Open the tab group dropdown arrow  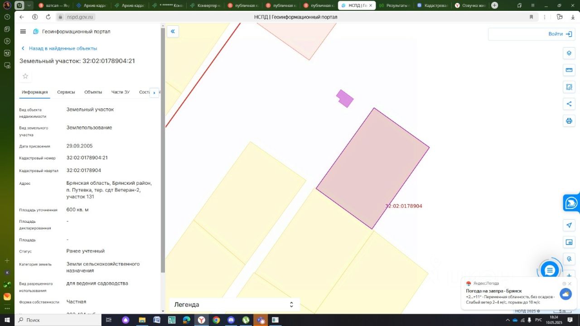29,5
